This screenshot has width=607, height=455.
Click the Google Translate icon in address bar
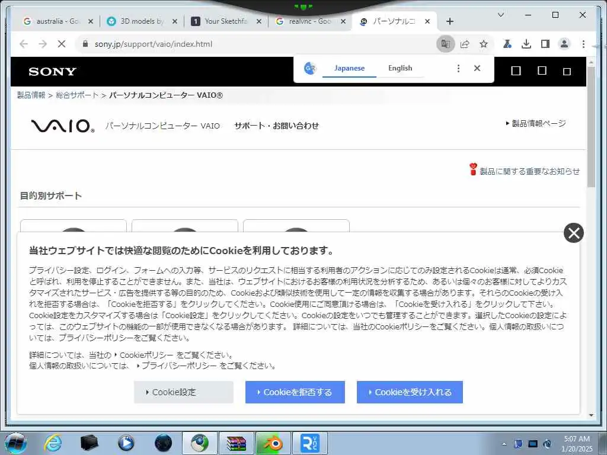point(446,44)
